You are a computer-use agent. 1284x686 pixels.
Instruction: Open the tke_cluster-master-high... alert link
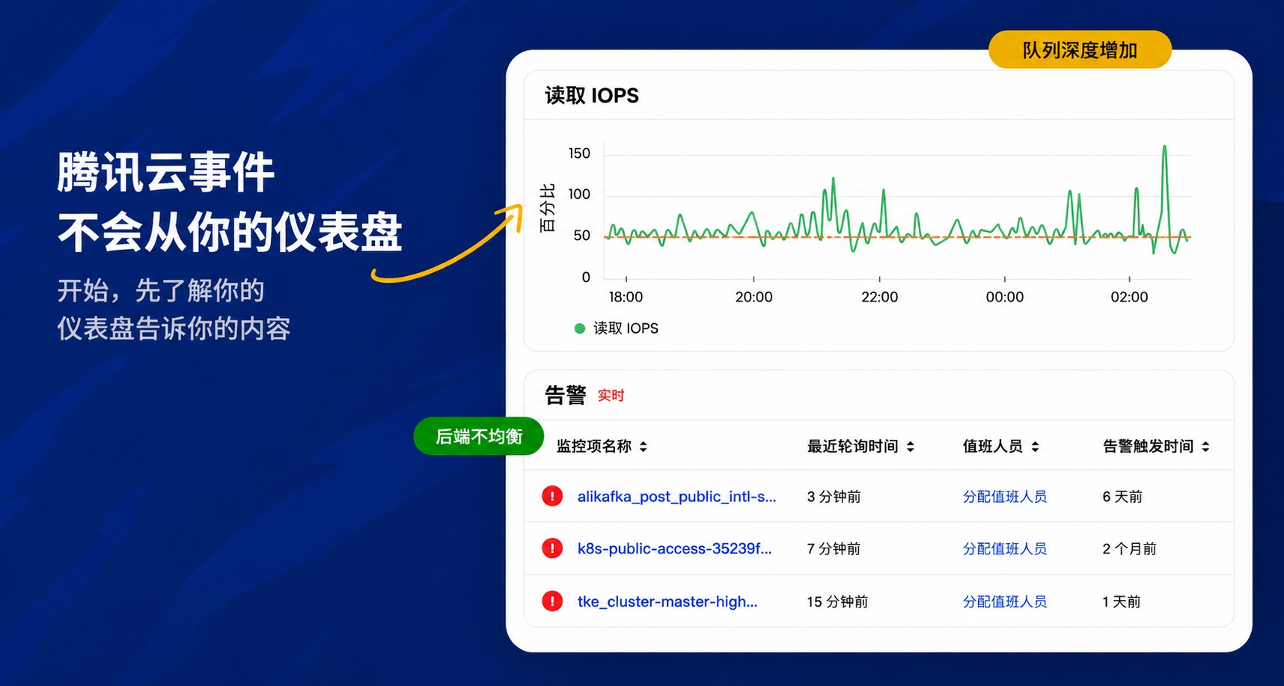coord(667,601)
